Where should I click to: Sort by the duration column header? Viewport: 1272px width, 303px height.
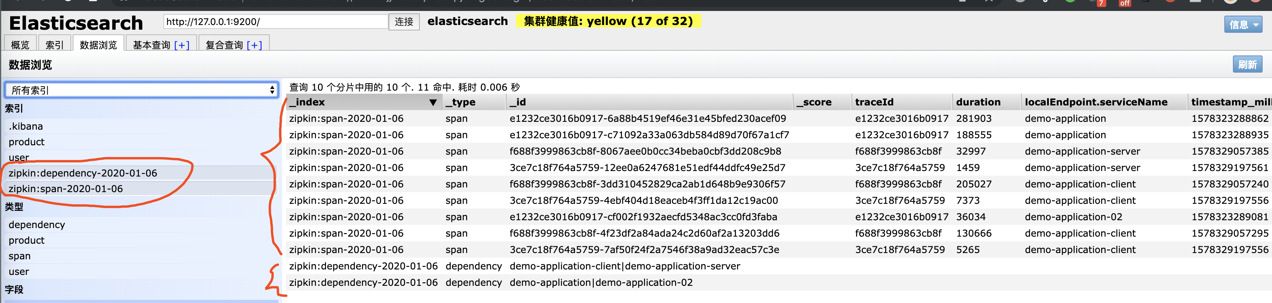pos(987,102)
